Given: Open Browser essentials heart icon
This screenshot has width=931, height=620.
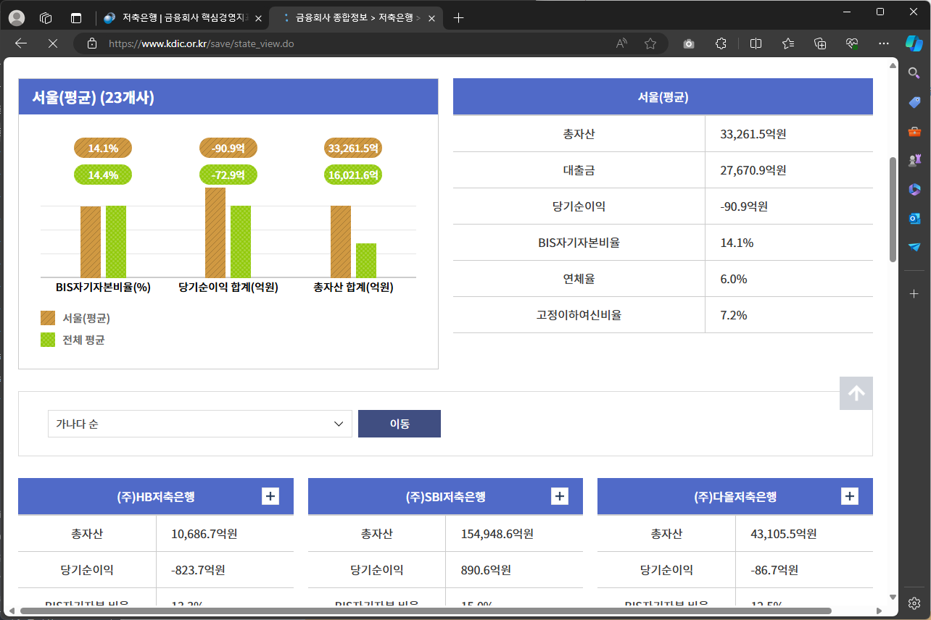Looking at the screenshot, I should [x=852, y=43].
